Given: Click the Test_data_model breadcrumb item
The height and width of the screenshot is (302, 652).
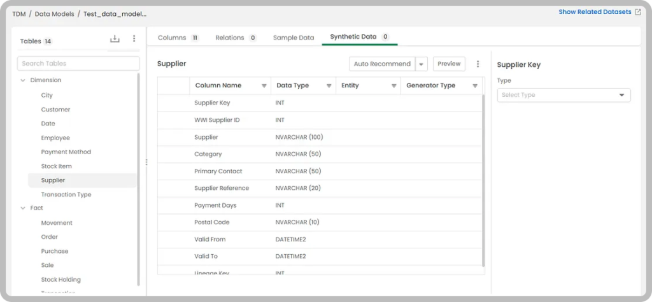Looking at the screenshot, I should click(115, 14).
